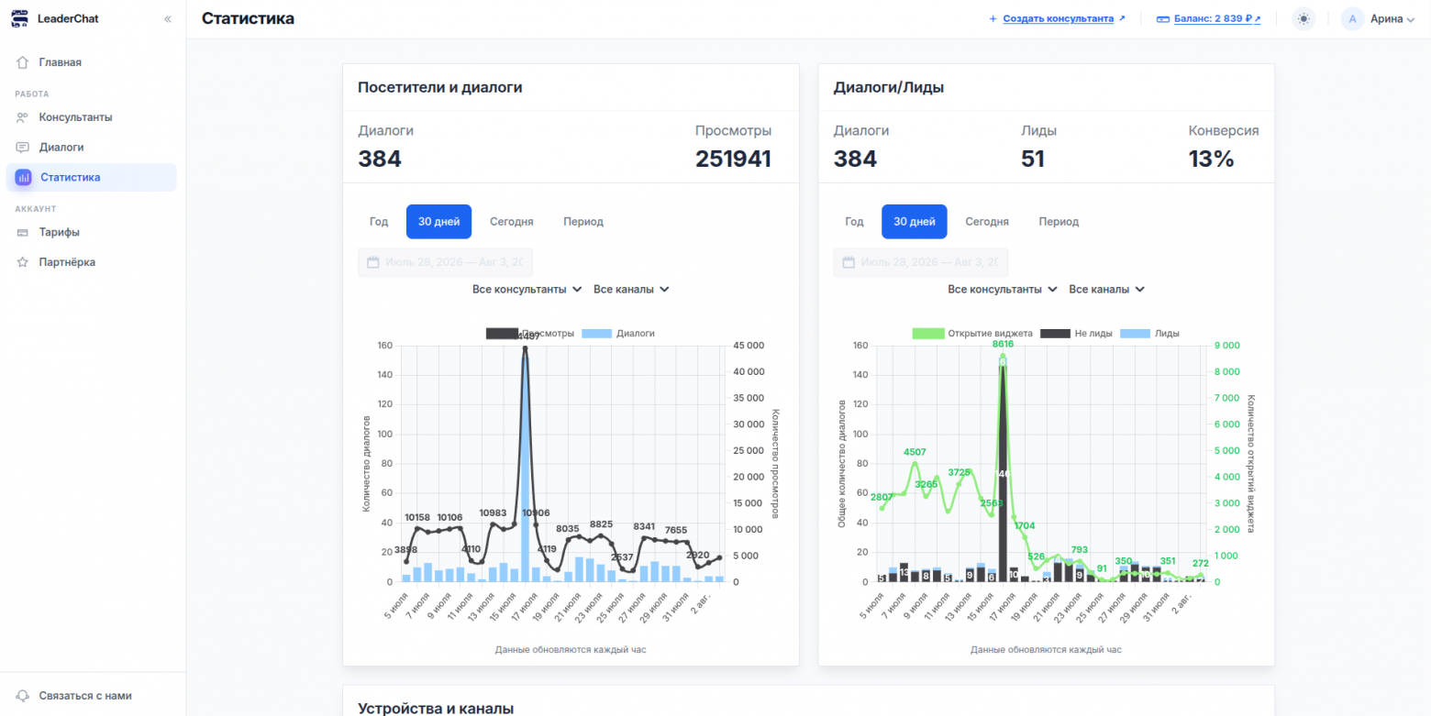Toggle Не лиды dark legend swatch
The width and height of the screenshot is (1431, 716).
[x=1056, y=334]
